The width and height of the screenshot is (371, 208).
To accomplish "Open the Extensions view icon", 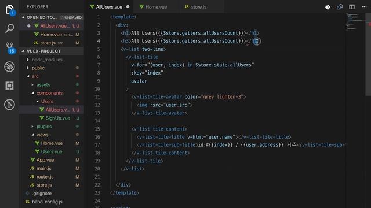I will pos(9,86).
